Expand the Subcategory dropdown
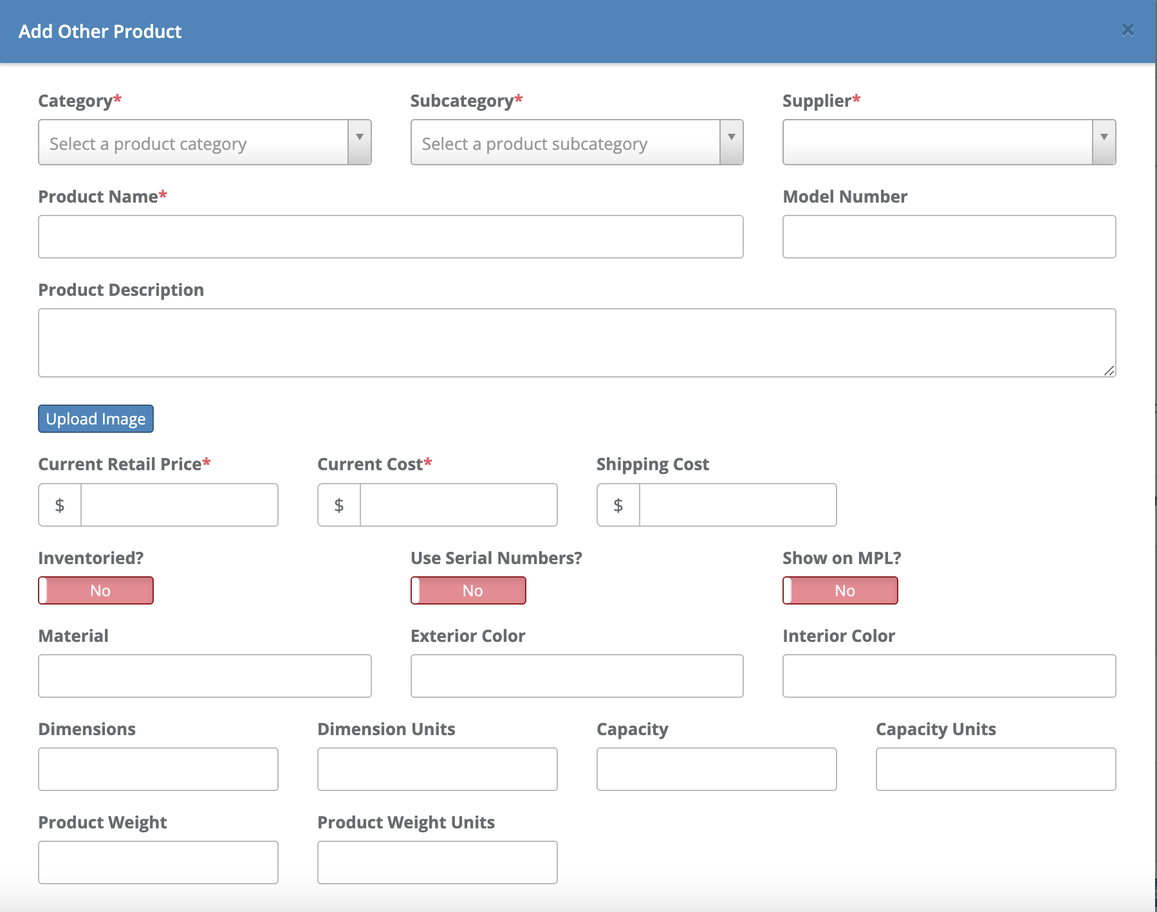The image size is (1157, 912). click(x=577, y=142)
